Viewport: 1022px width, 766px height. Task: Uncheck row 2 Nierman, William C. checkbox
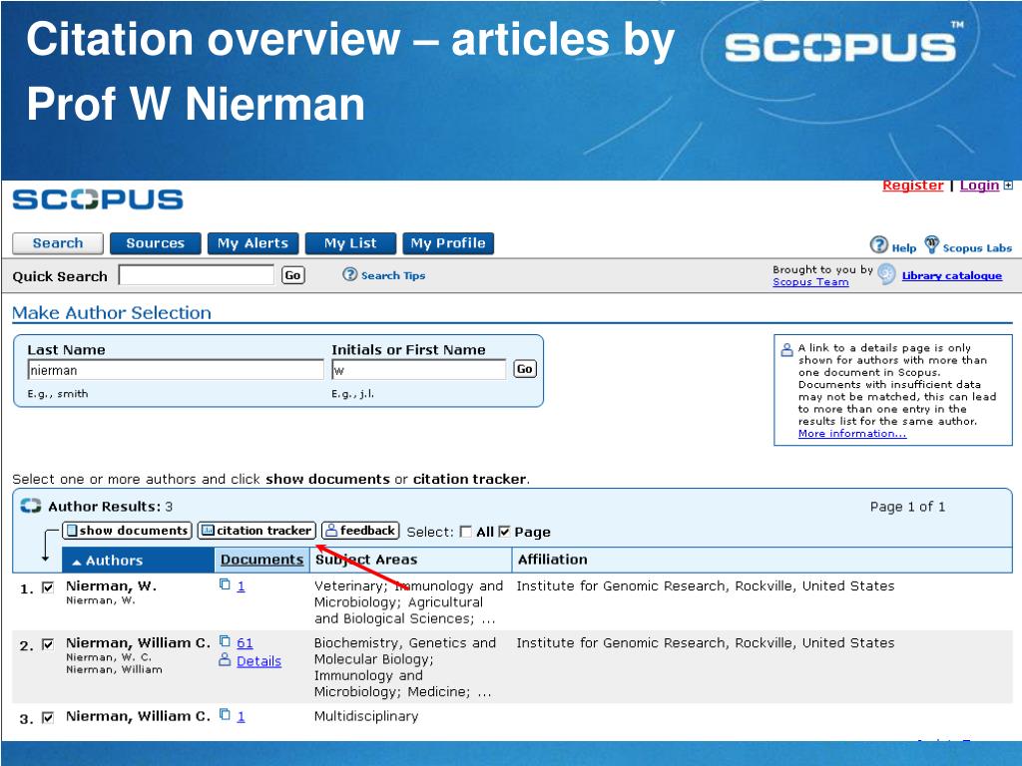tap(48, 644)
